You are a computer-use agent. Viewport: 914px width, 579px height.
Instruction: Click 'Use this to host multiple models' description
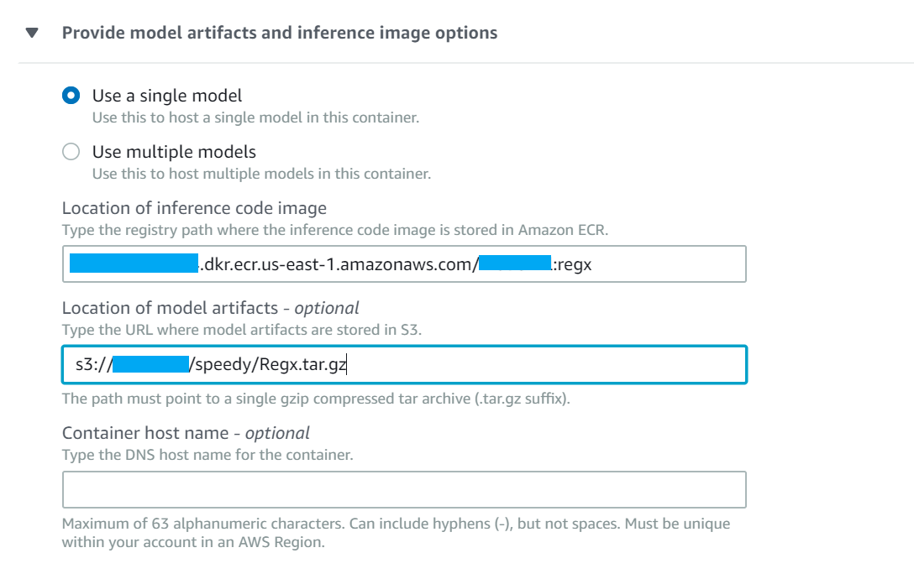coord(262,174)
